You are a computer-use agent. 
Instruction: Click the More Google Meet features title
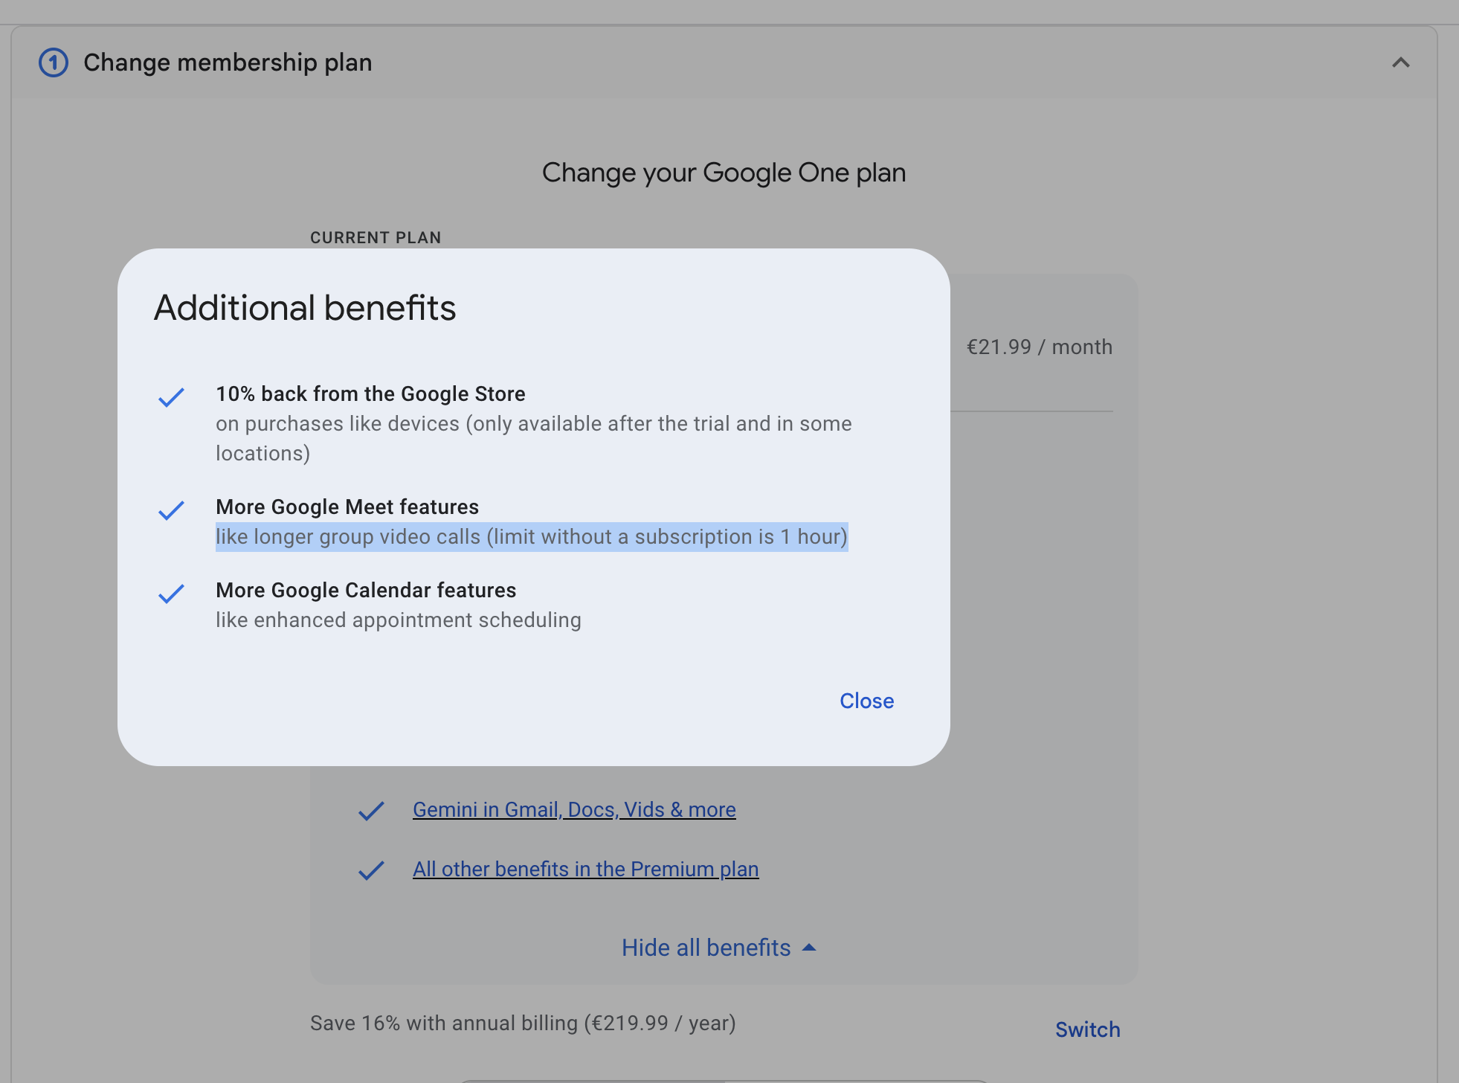(x=347, y=507)
